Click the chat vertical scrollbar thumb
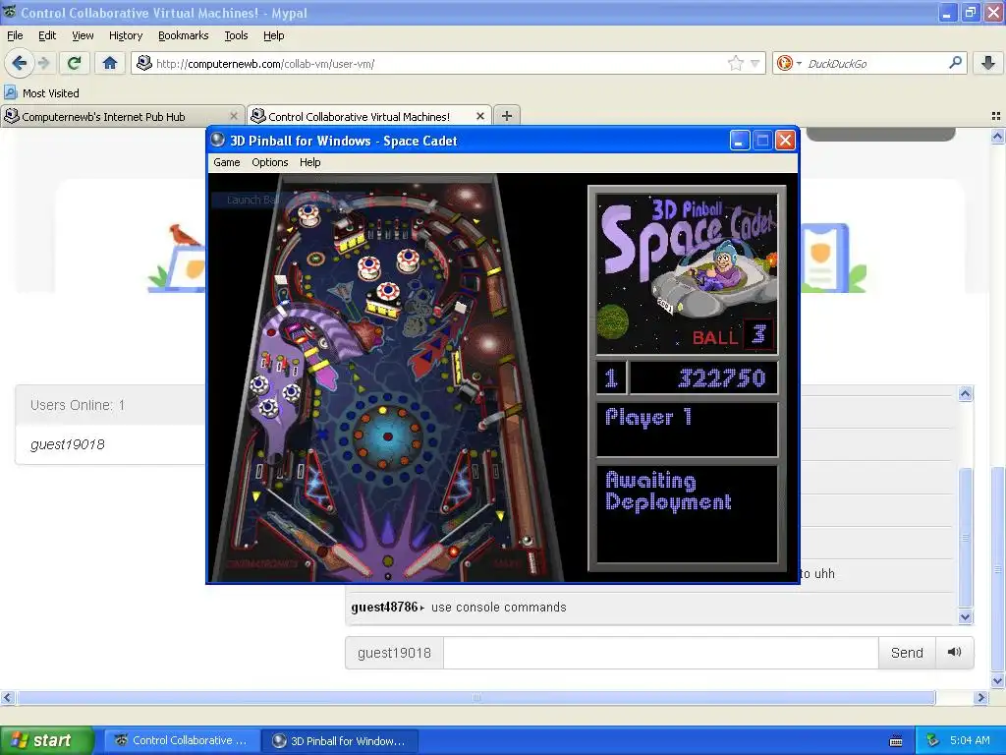Viewport: 1006px width, 755px height. click(966, 537)
